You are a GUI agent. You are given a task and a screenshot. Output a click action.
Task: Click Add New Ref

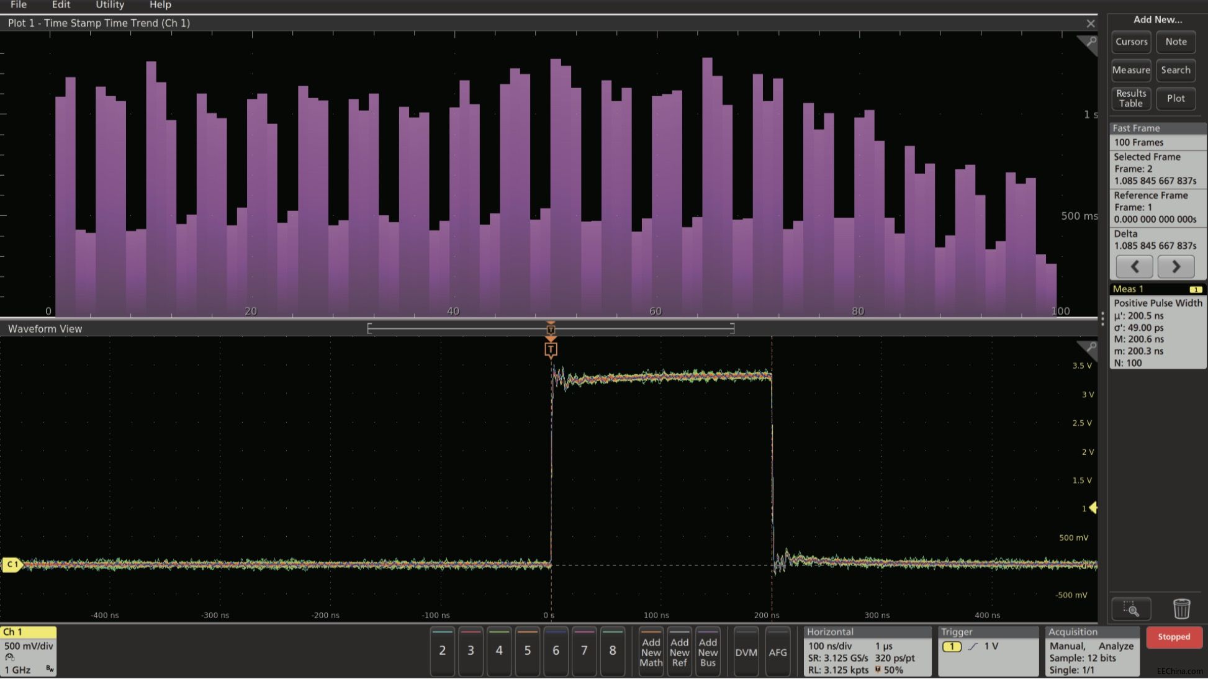click(680, 651)
